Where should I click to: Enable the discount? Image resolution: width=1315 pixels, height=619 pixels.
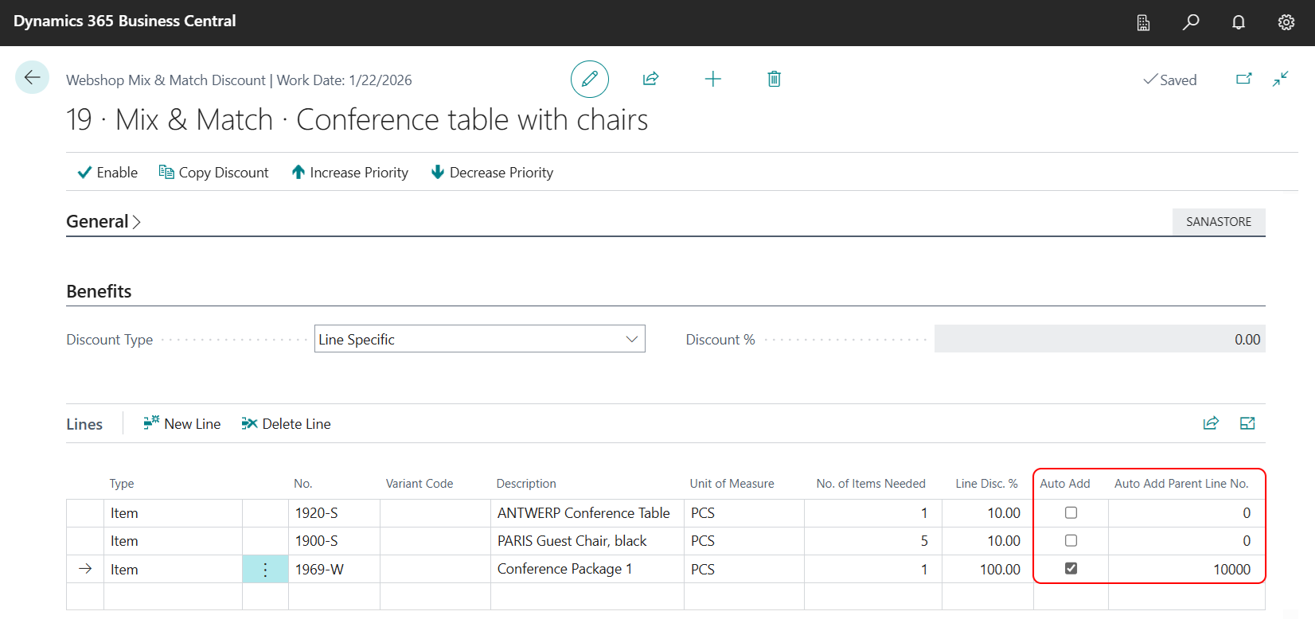[107, 173]
